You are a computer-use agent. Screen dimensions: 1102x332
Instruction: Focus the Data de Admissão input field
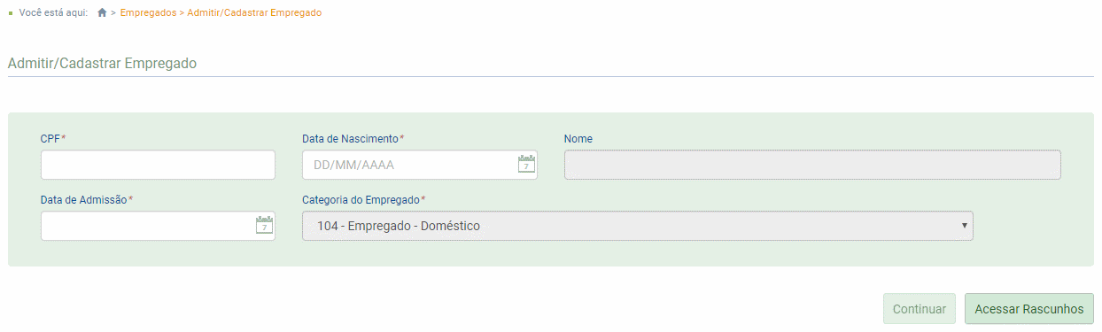(158, 226)
